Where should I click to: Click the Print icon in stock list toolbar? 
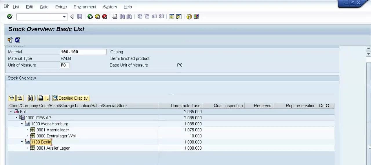[x=41, y=98]
